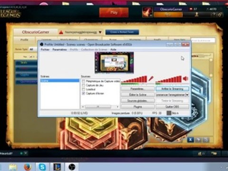Click the 0:00:02 (LIVE) status text
The height and width of the screenshot is (171, 228).
79,113
